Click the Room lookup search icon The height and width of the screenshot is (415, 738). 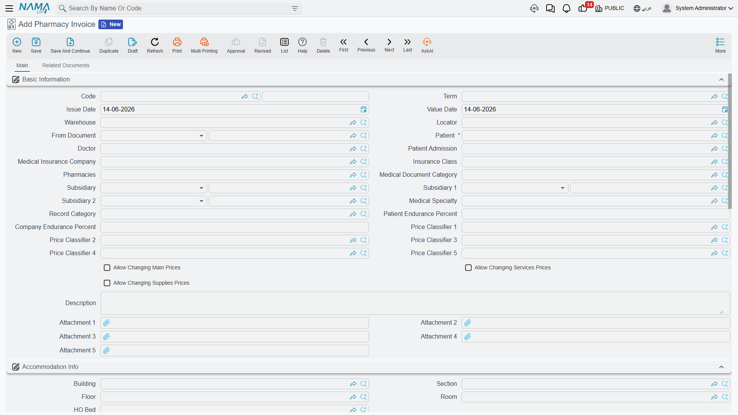[725, 397]
